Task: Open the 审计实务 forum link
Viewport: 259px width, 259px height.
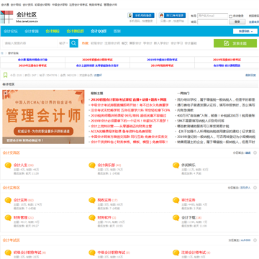Action: (x=188, y=200)
